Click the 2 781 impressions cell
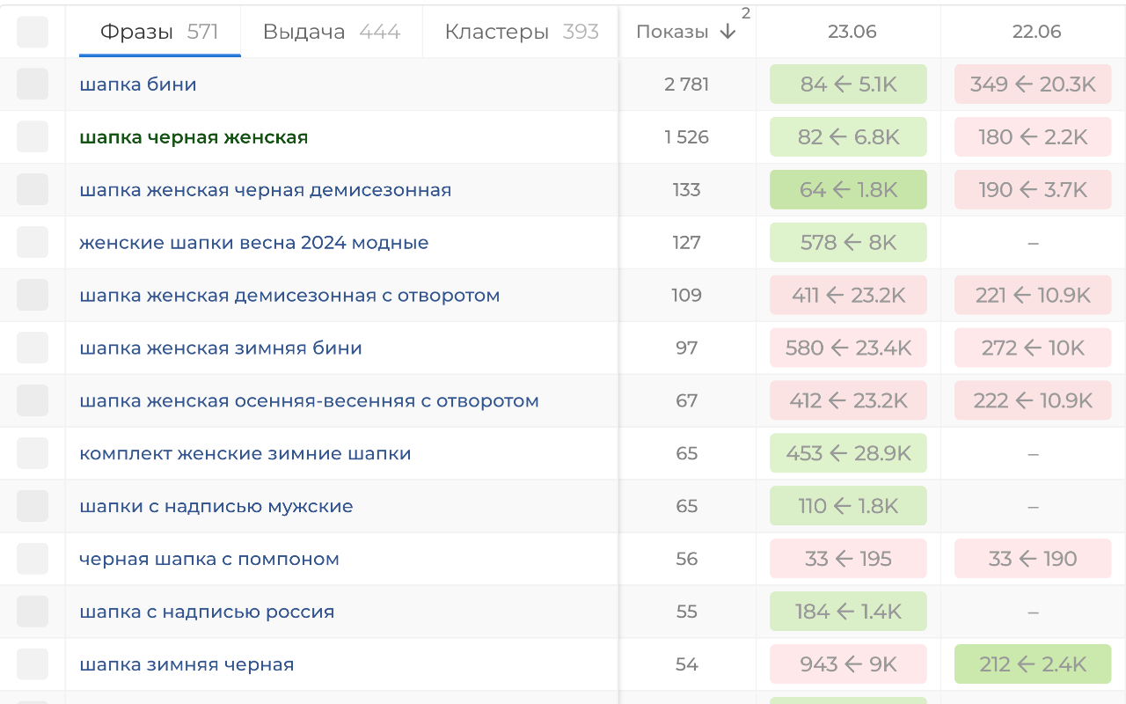This screenshot has width=1126, height=704. click(686, 84)
